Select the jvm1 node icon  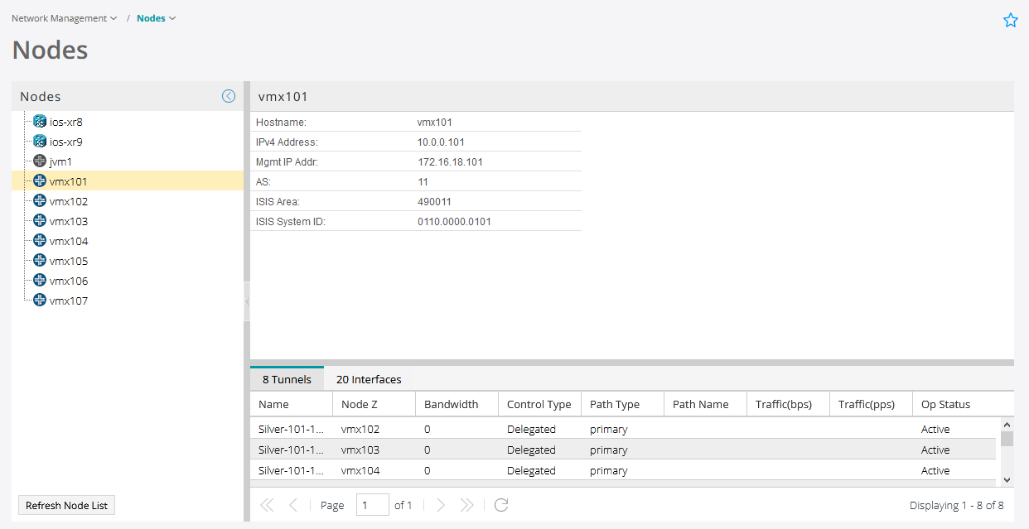point(39,161)
